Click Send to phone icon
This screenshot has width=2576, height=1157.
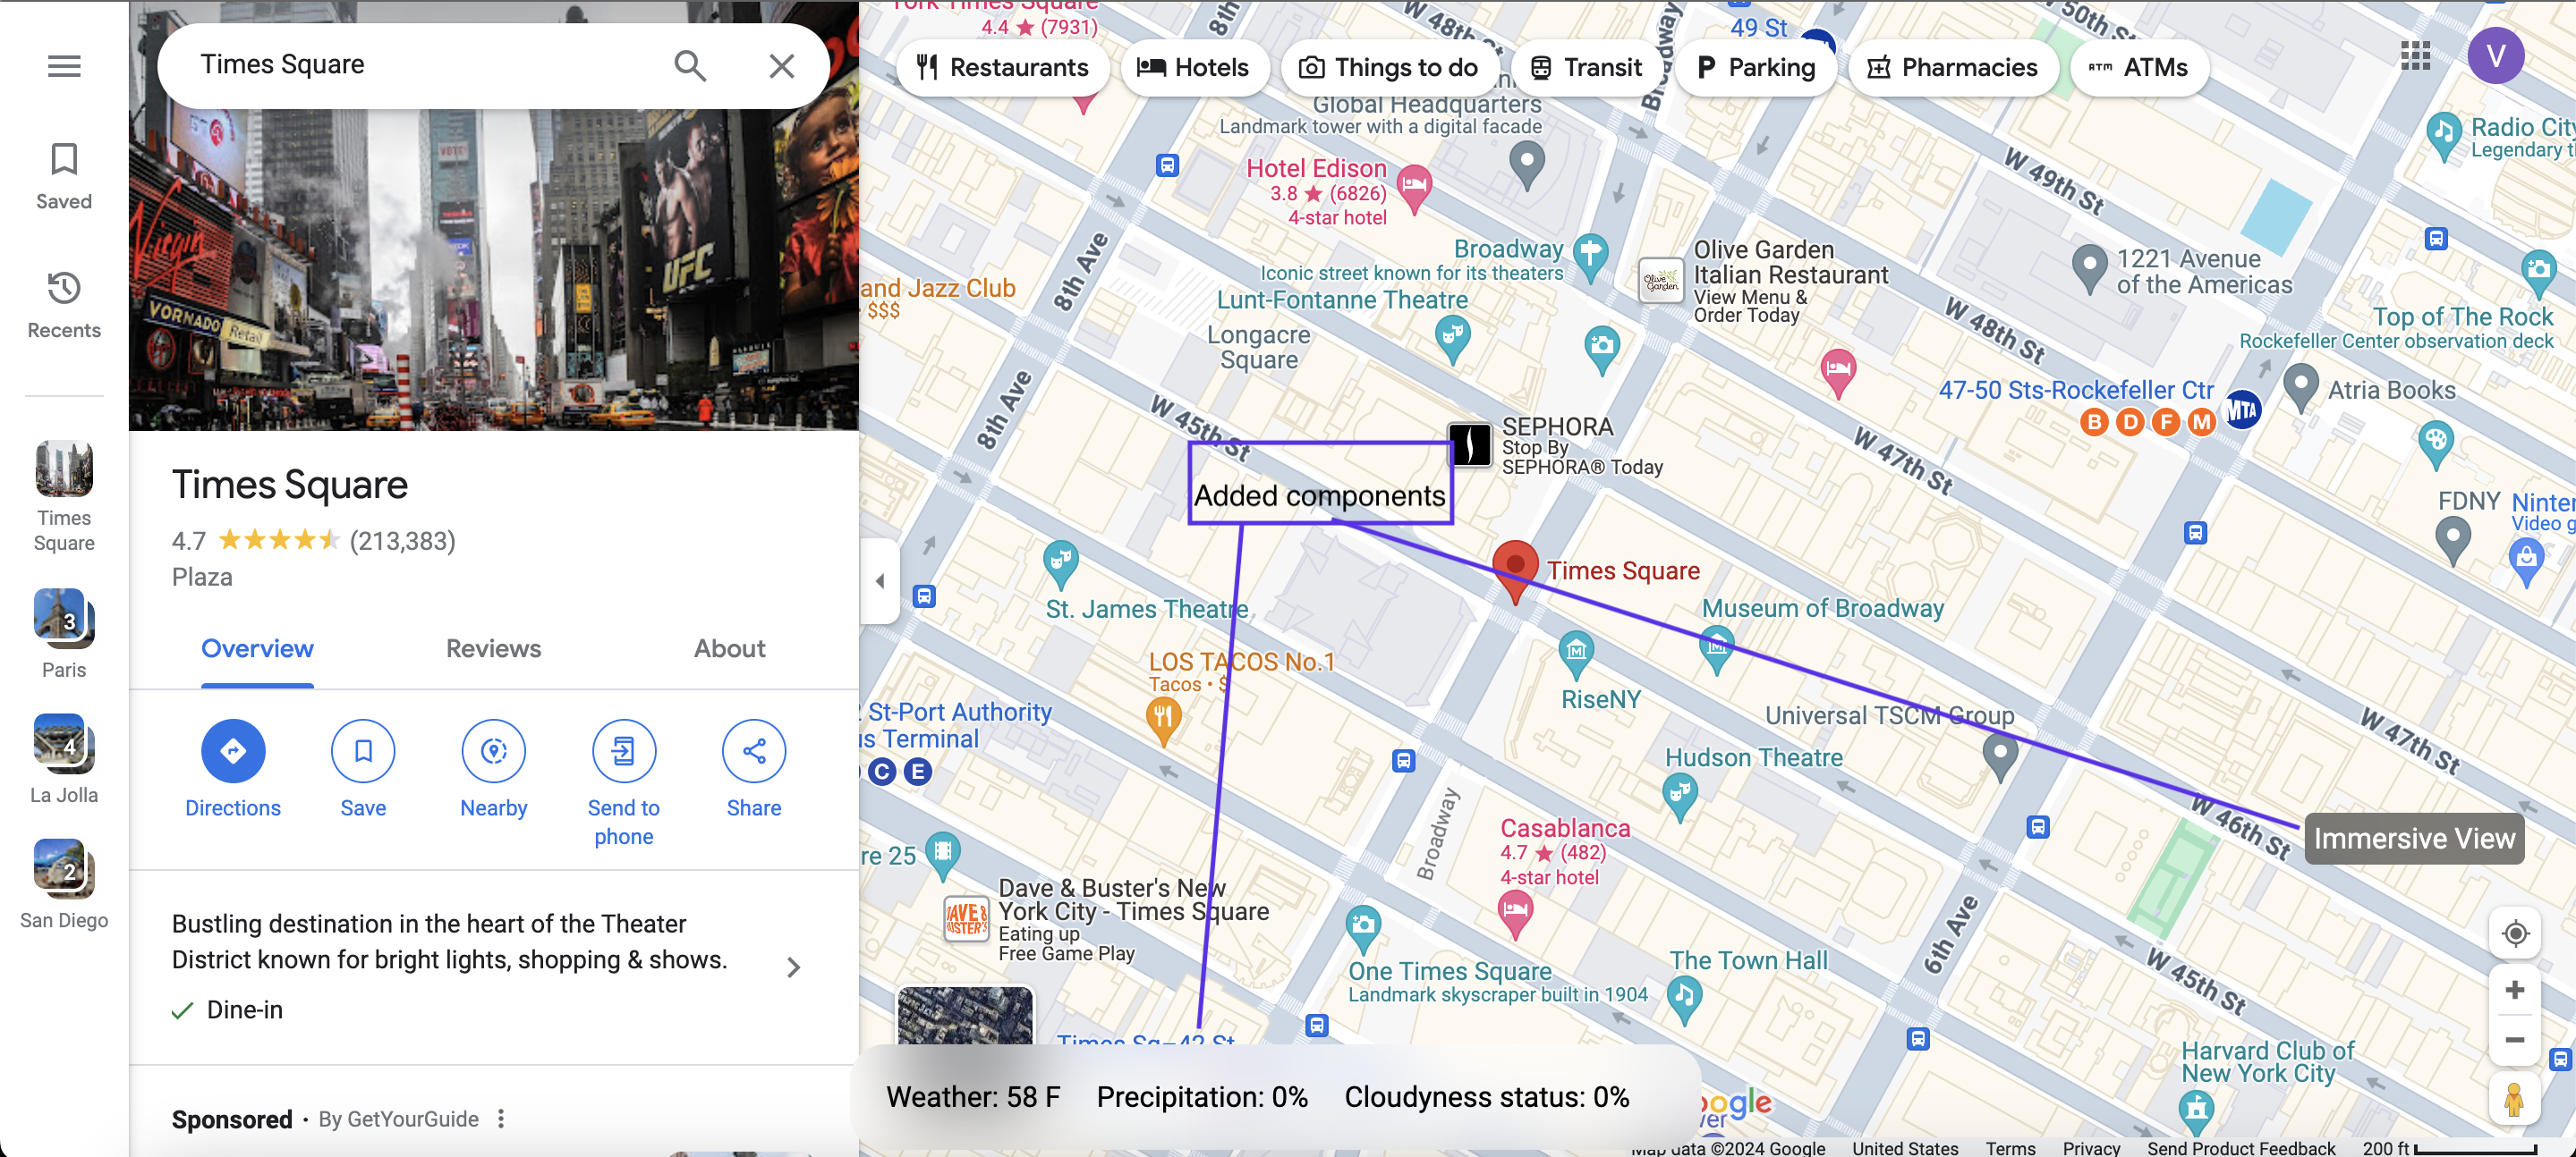click(x=624, y=750)
